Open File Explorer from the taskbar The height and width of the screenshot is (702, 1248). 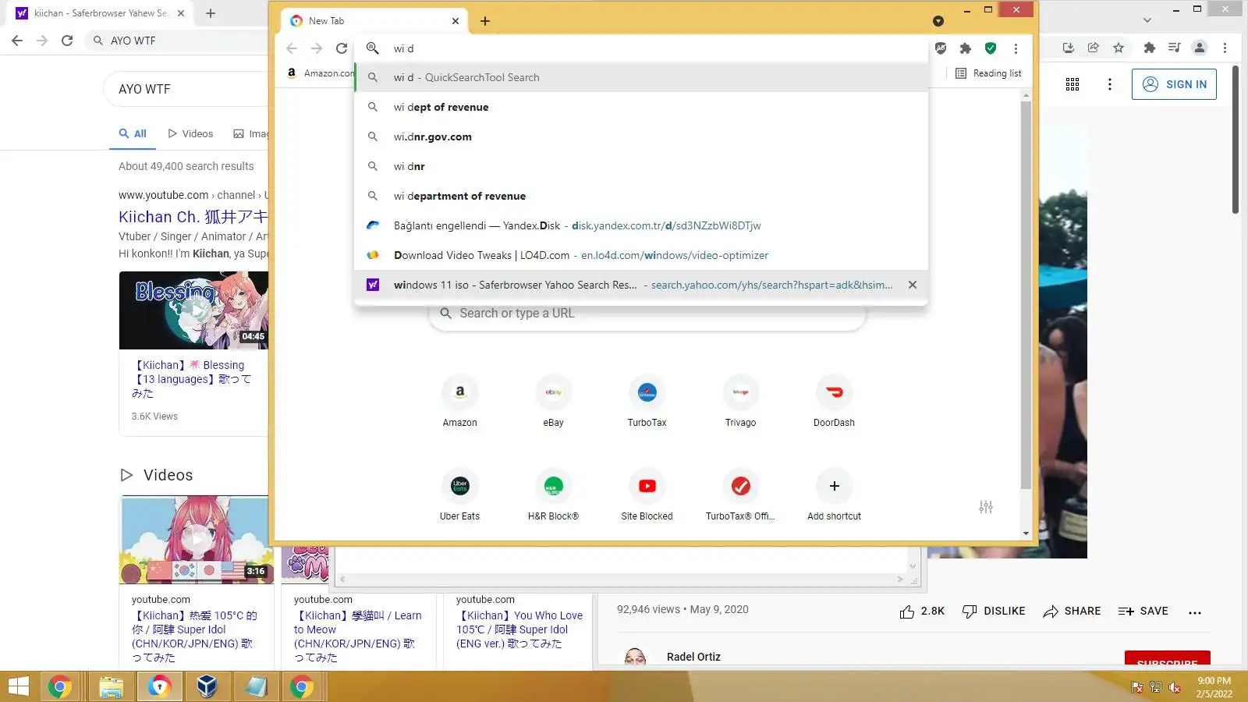tap(112, 686)
